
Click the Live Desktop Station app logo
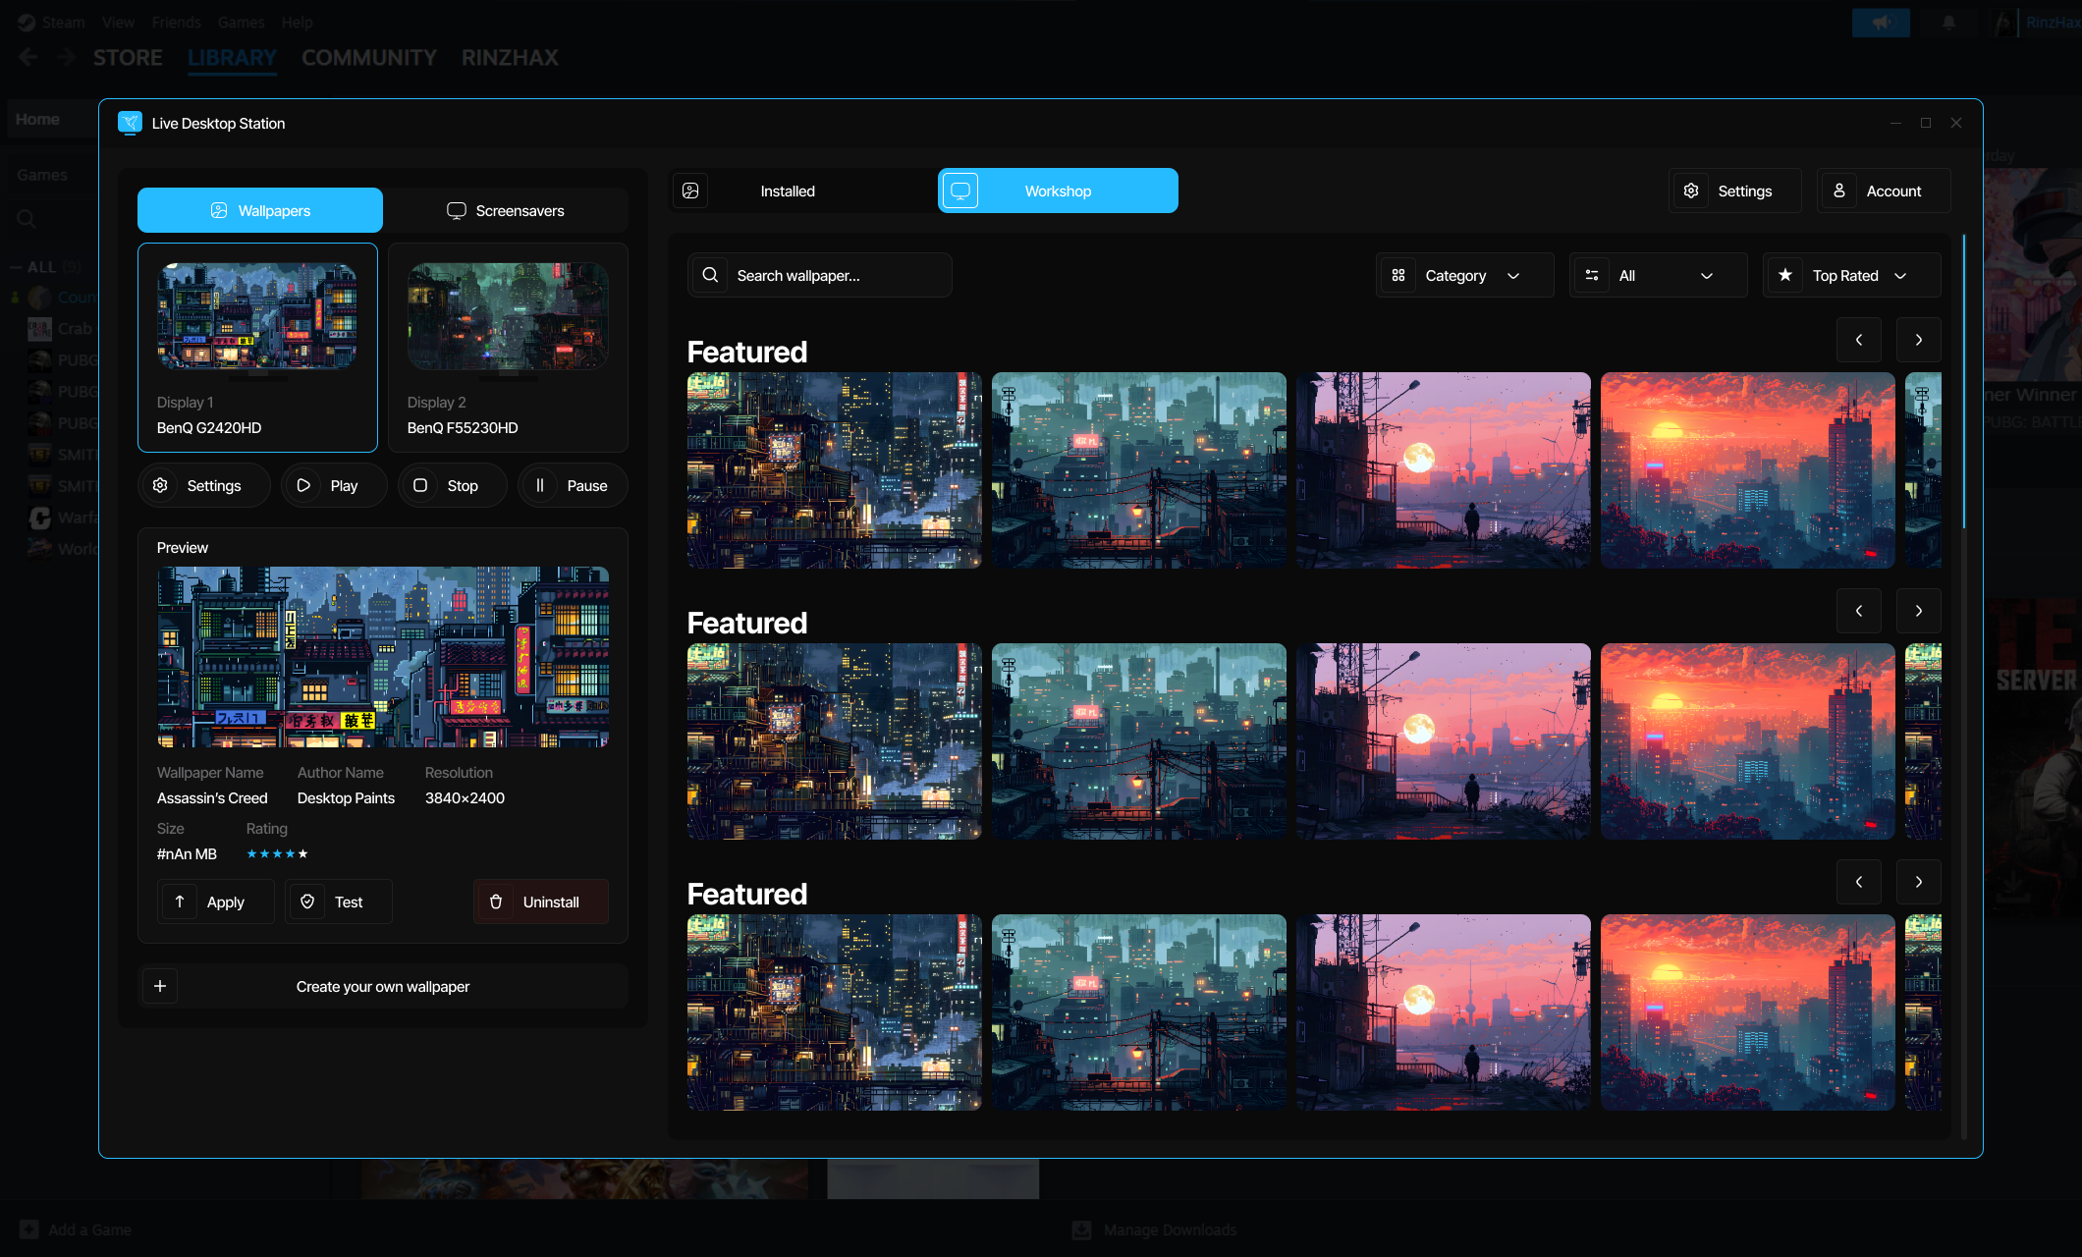pyautogui.click(x=130, y=123)
